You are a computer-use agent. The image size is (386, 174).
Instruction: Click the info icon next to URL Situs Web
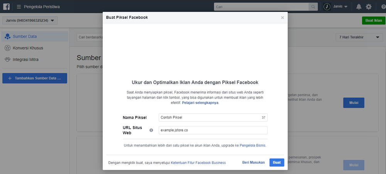pos(151,130)
